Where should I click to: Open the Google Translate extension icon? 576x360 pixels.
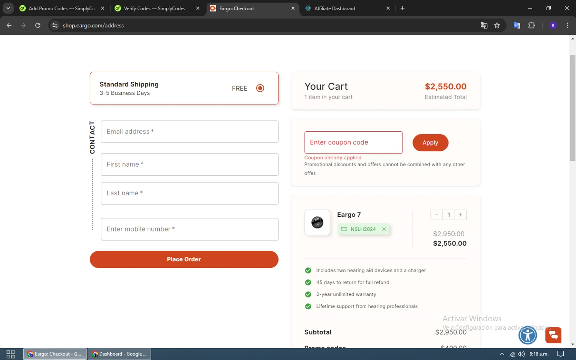tap(517, 25)
